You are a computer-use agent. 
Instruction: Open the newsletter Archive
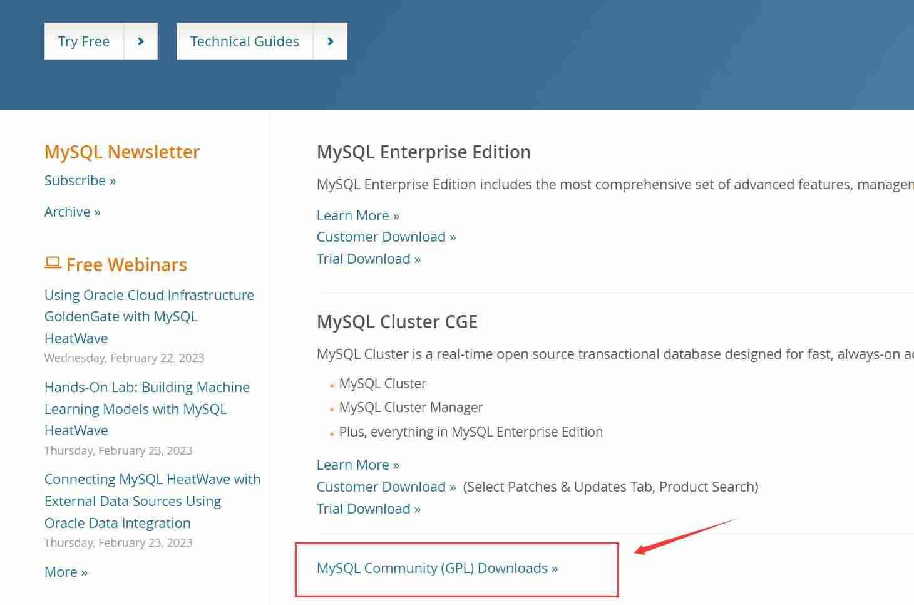67,212
